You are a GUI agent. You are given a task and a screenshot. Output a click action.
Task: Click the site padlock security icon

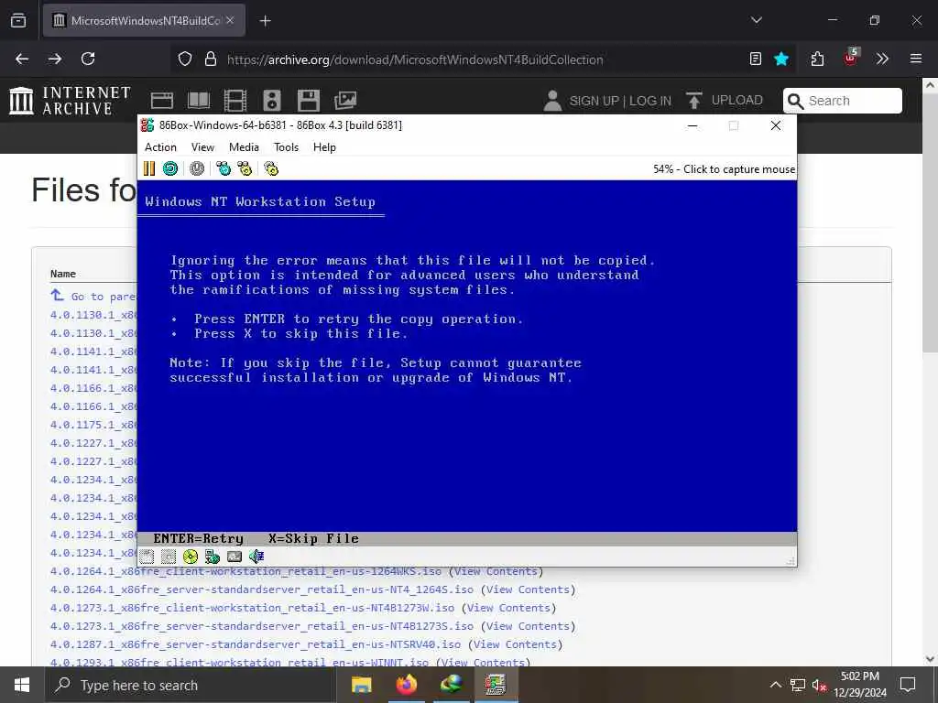[x=211, y=59]
